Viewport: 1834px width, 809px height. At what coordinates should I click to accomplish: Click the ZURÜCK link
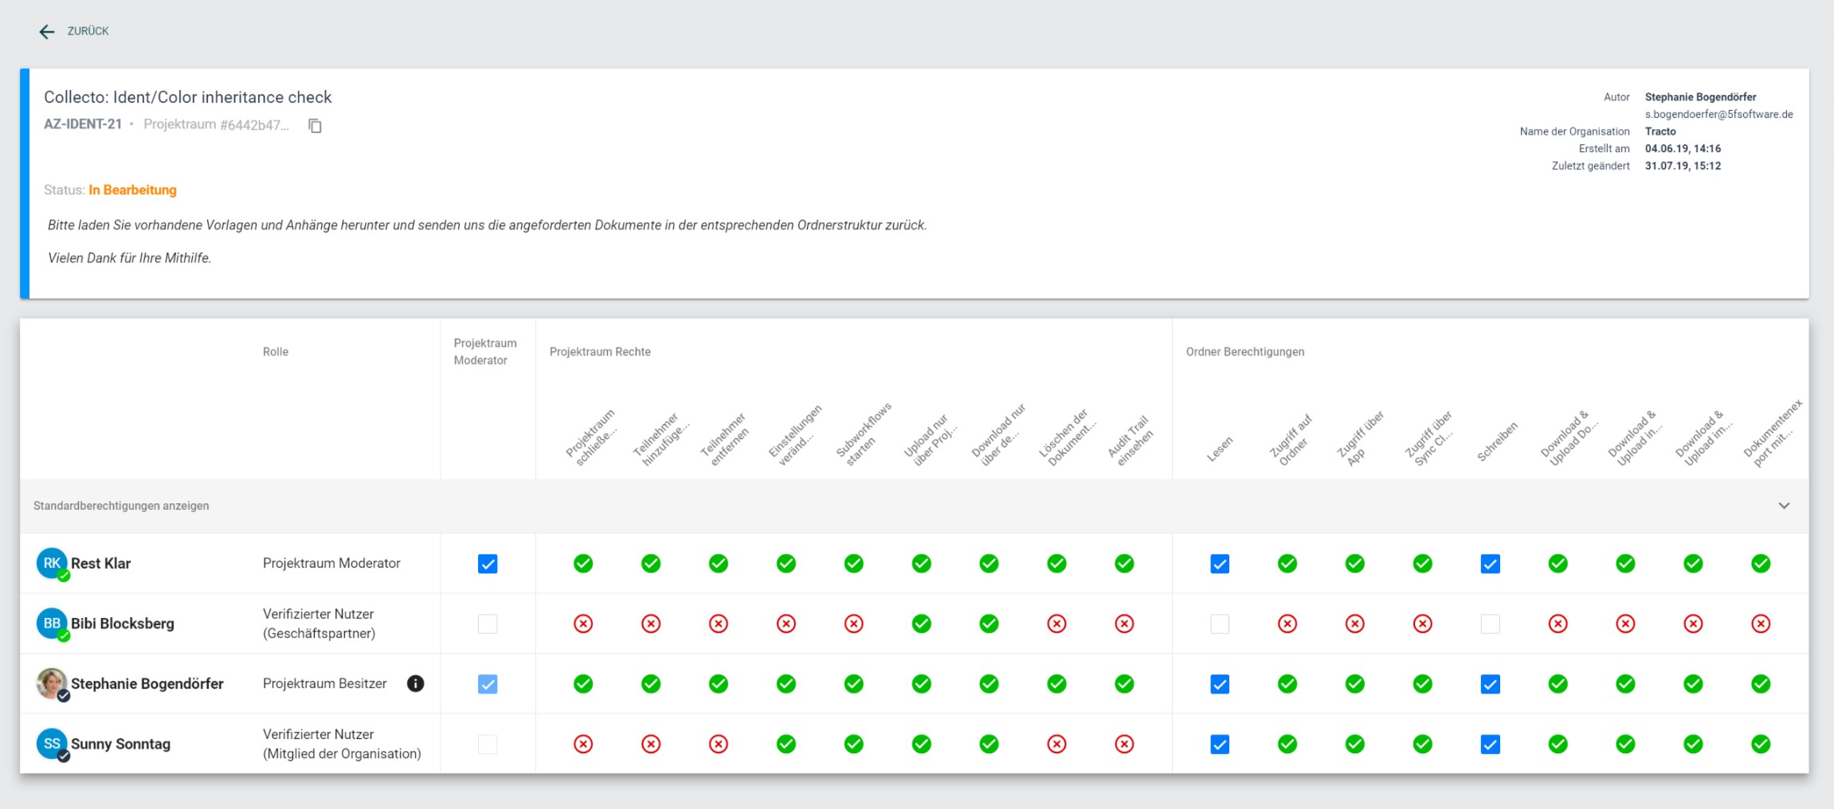[x=88, y=31]
